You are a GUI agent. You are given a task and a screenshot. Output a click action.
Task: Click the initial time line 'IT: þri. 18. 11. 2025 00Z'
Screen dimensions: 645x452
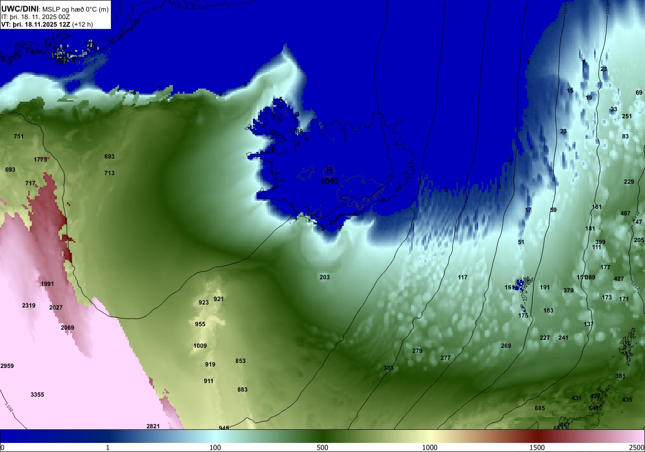point(35,17)
